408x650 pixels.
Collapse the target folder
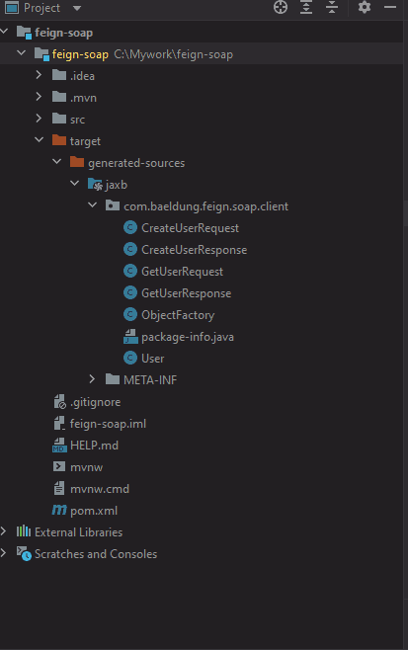tap(39, 140)
